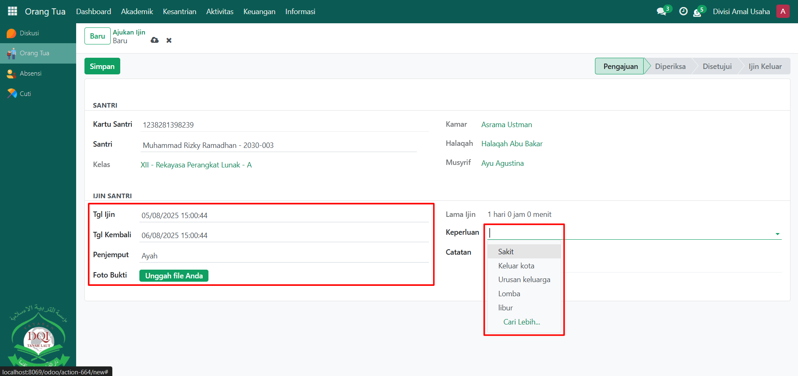Select the Diperiksa status stage
This screenshot has width=798, height=376.
670,66
